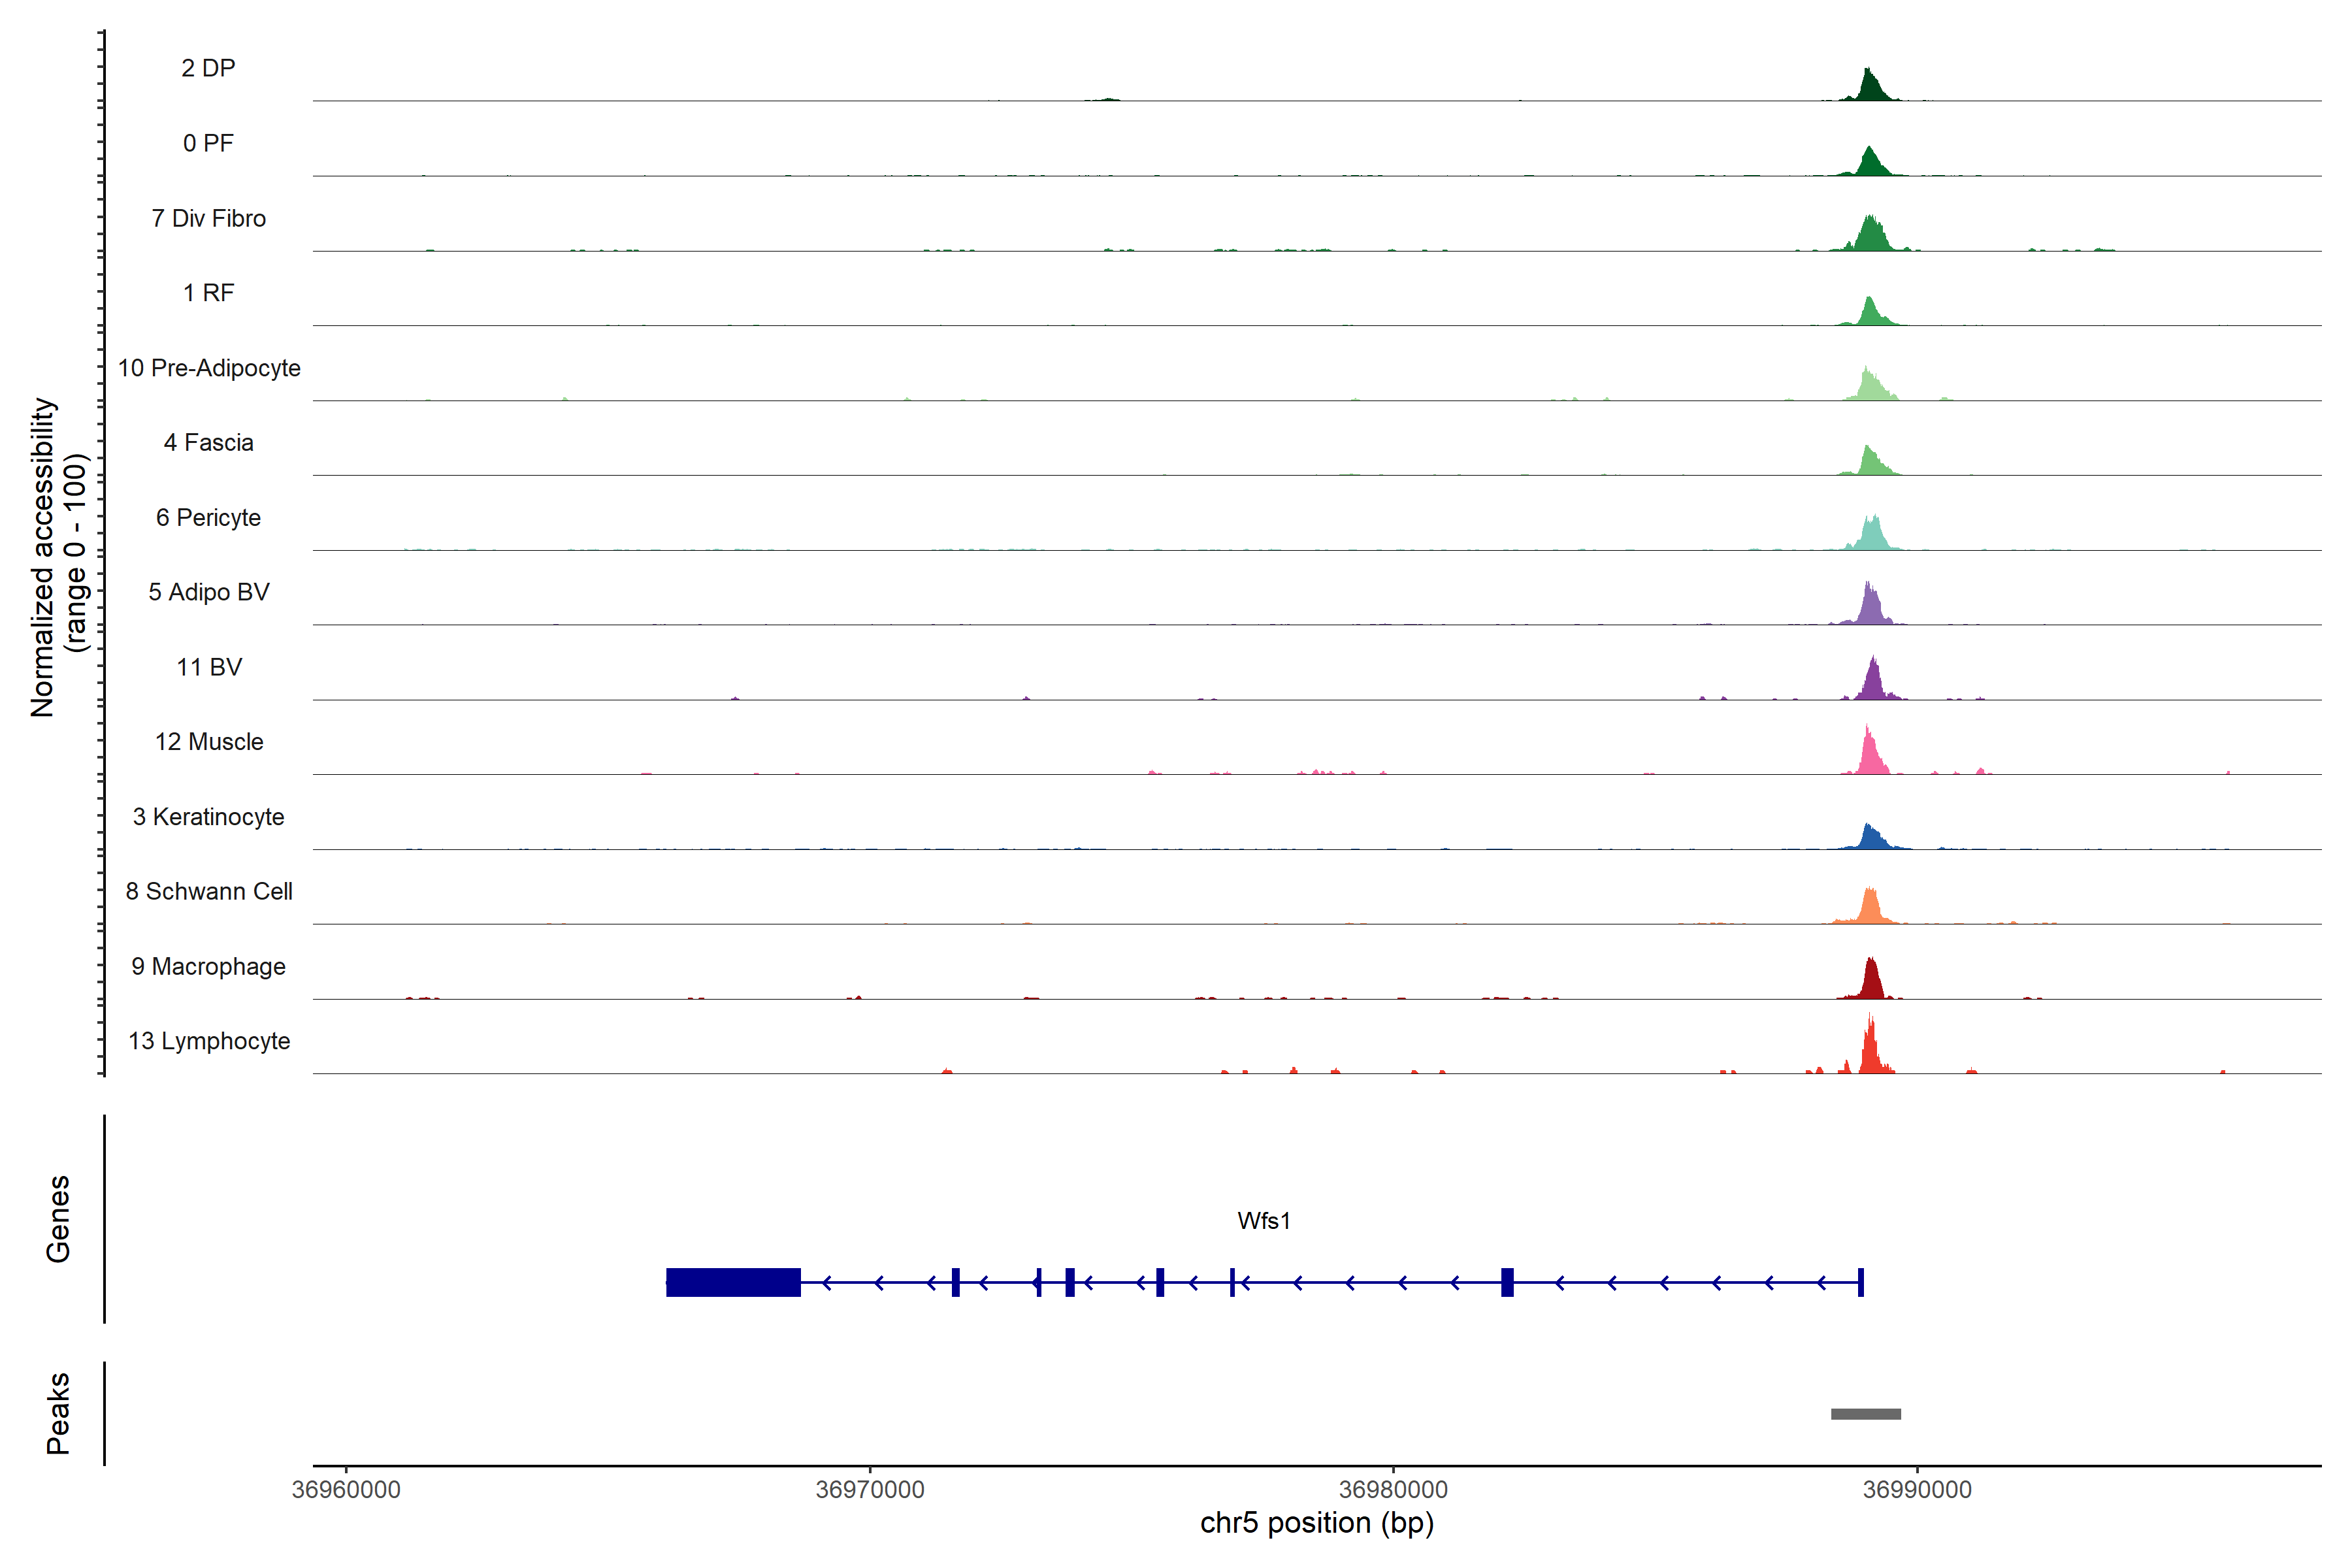Click the 9 Macrophage track label
Screen dimensions: 2352x1568
(x=208, y=966)
